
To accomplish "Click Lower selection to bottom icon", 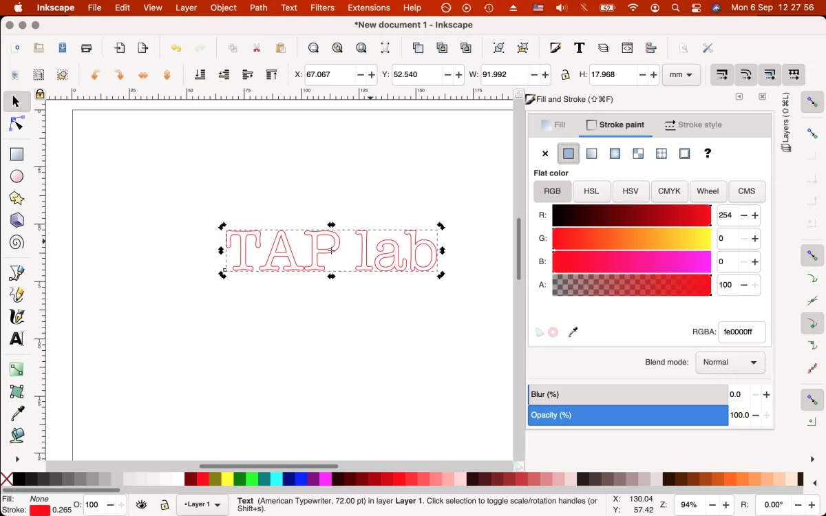I will (x=200, y=74).
